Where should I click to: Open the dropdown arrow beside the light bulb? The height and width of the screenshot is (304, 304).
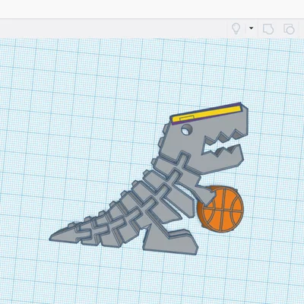click(x=252, y=28)
